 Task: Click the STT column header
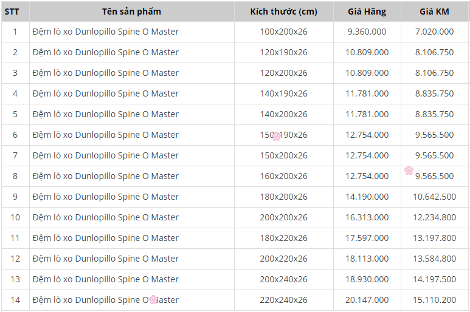tap(12, 12)
